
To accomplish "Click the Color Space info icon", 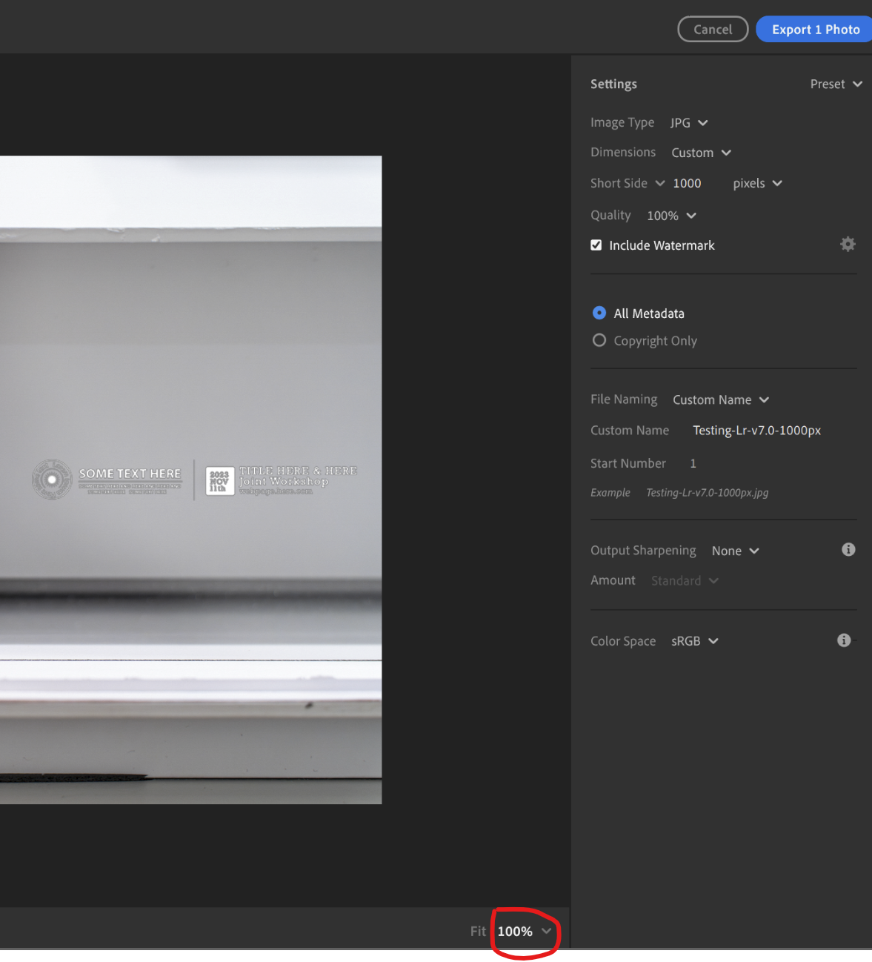I will coord(844,640).
